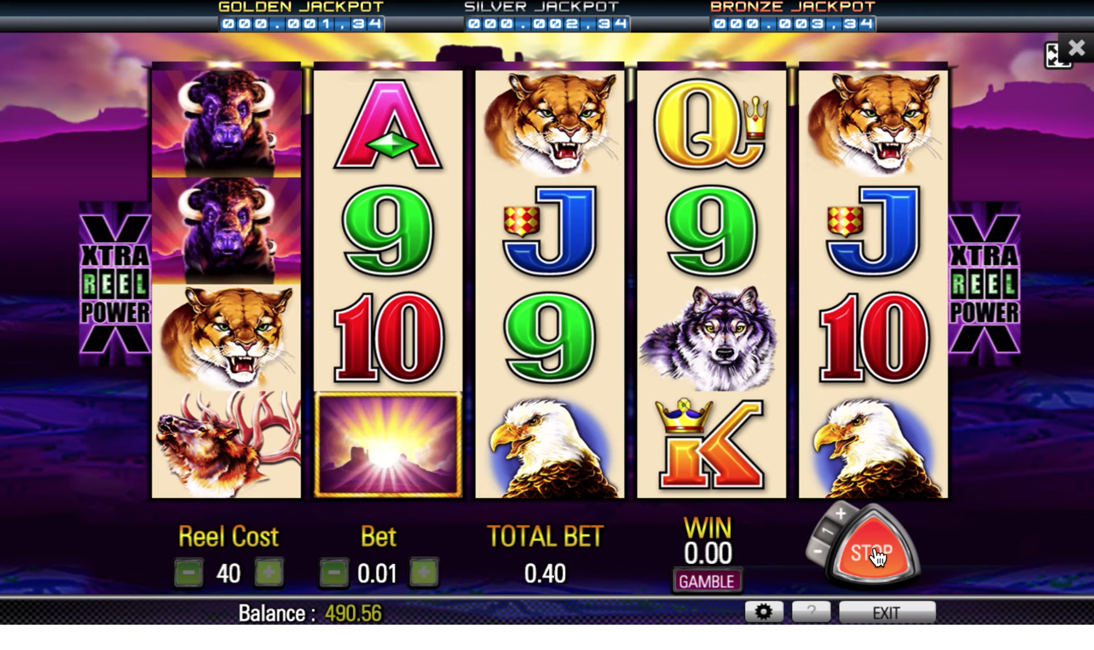This screenshot has height=650, width=1094.
Task: Close the game with the X icon
Action: click(1077, 48)
